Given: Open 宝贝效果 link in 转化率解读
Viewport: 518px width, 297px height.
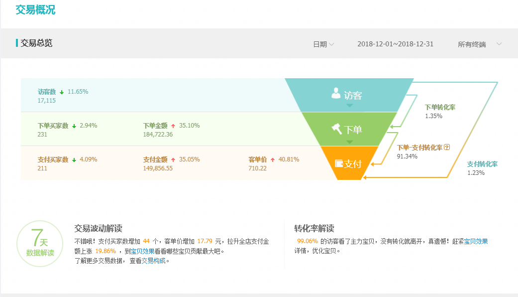Looking at the screenshot, I should coord(476,241).
